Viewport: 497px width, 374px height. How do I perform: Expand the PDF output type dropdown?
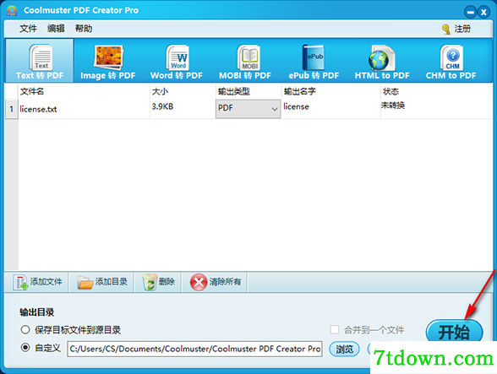click(x=248, y=109)
